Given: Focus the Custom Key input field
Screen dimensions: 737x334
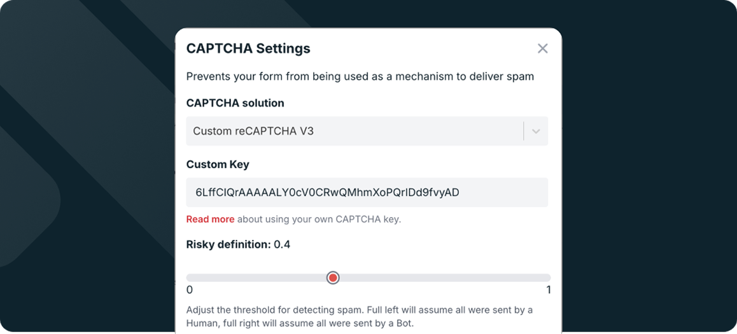Looking at the screenshot, I should click(x=367, y=192).
